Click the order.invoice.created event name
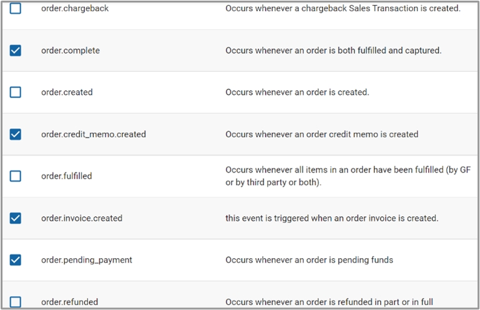This screenshot has height=310, width=480. pos(82,218)
